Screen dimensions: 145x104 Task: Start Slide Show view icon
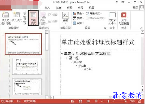click(96, 101)
